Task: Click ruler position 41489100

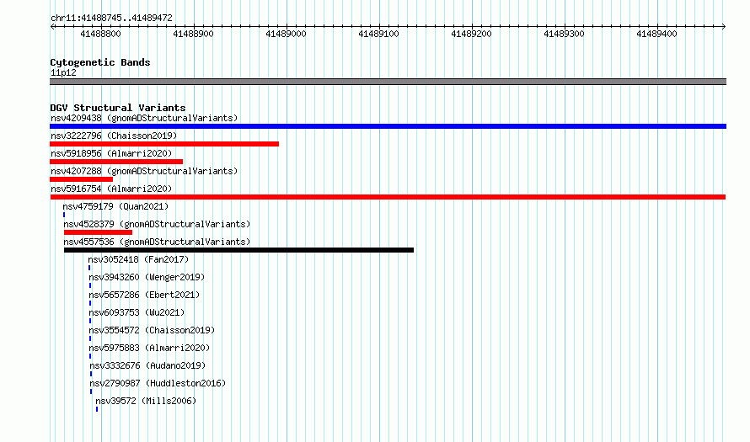Action: pyautogui.click(x=379, y=34)
